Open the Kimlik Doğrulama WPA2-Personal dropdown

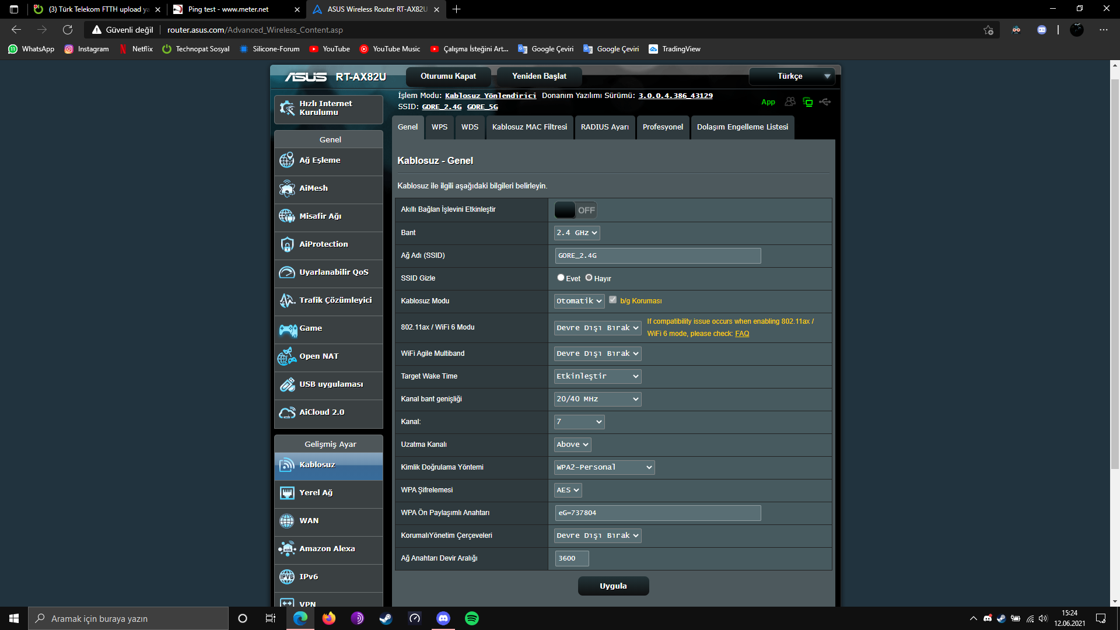pos(604,467)
